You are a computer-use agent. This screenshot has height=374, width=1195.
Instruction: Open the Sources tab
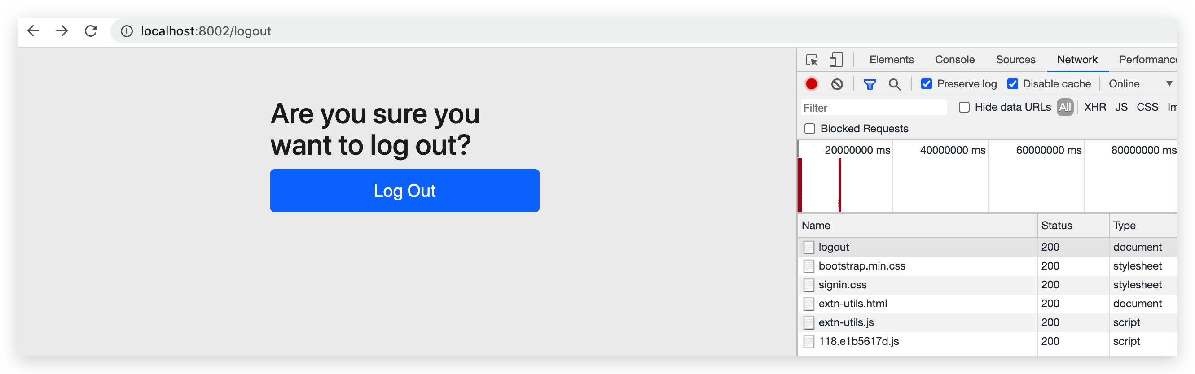1015,60
